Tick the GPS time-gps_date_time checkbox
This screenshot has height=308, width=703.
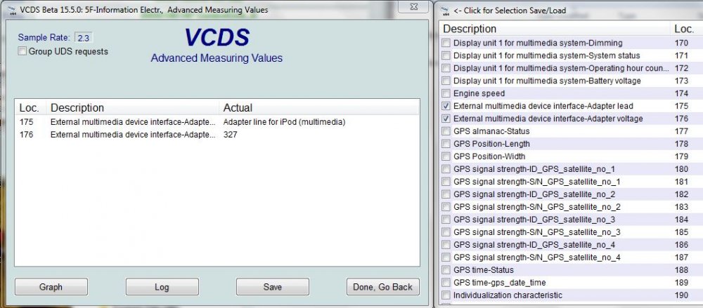(x=446, y=283)
